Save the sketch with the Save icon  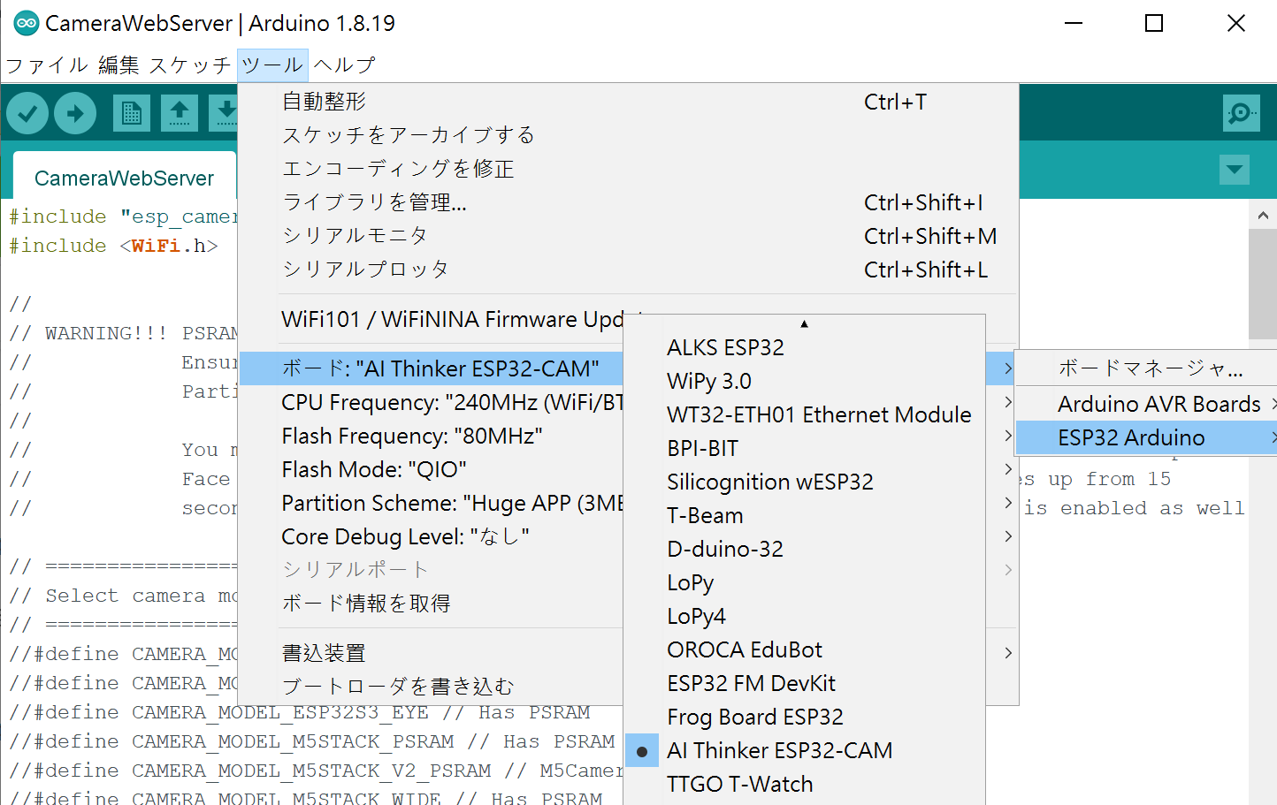(x=225, y=113)
